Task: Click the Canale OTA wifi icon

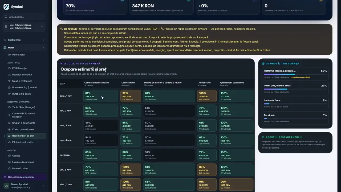Action: coord(10,115)
